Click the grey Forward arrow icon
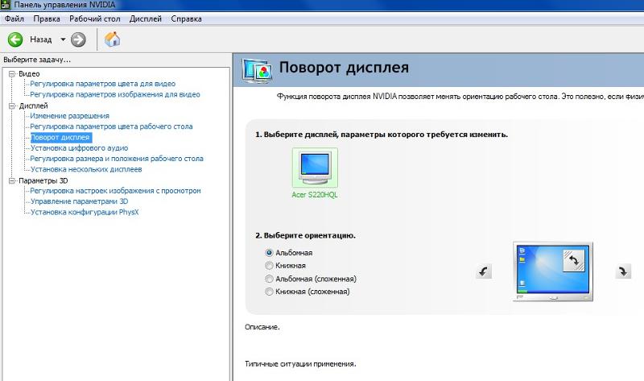The width and height of the screenshot is (644, 381). [x=78, y=39]
